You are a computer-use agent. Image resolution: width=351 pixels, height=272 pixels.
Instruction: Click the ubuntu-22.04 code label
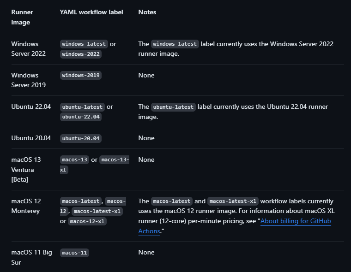[81, 117]
